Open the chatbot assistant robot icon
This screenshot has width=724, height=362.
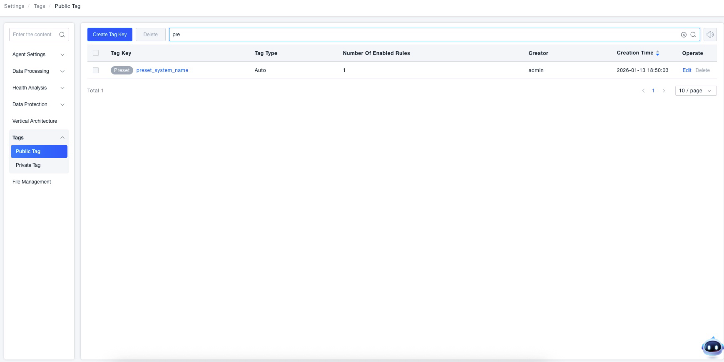712,347
